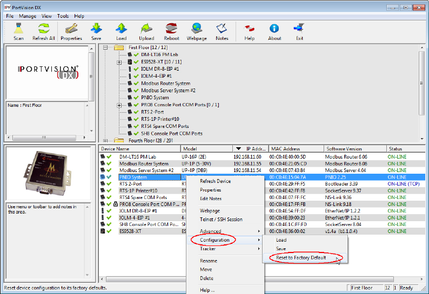Collapse the First Floor tree folder
The height and width of the screenshot is (294, 429).
[x=105, y=47]
